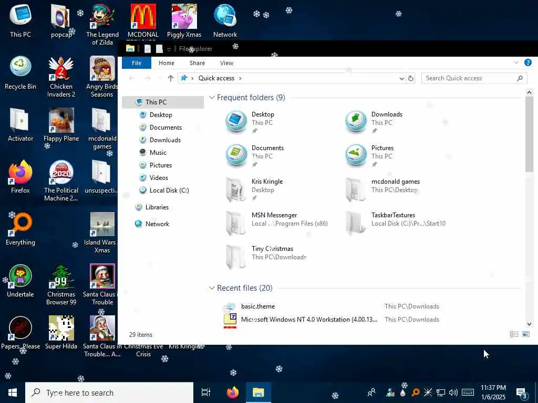This screenshot has width=538, height=403.
Task: Select the Network desktop icon
Action: (225, 21)
